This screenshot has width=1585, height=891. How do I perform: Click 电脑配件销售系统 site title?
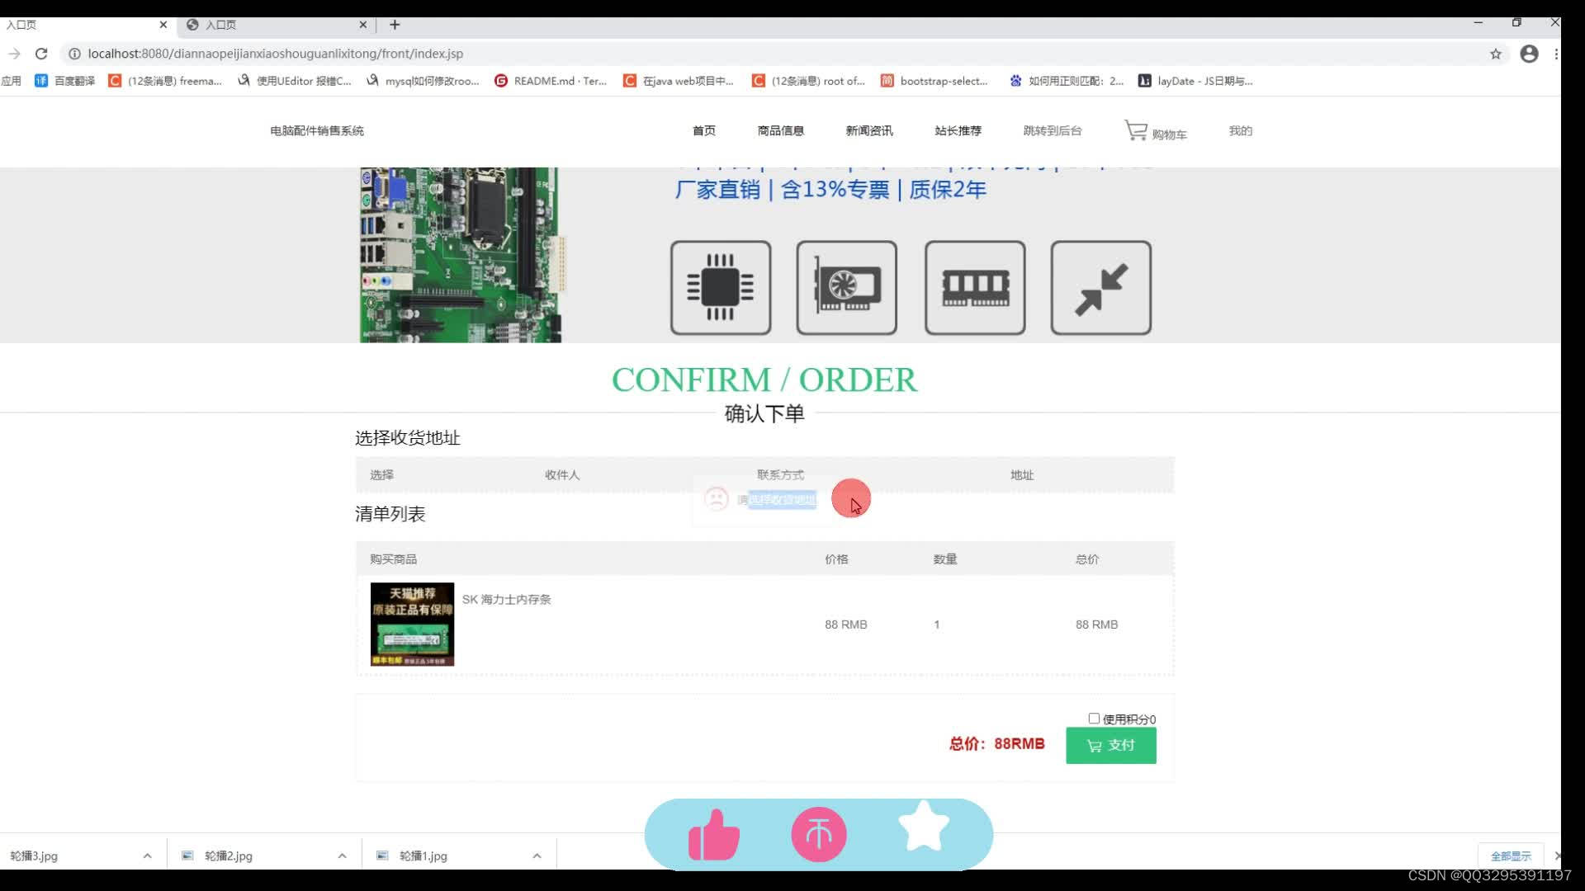[x=316, y=130]
